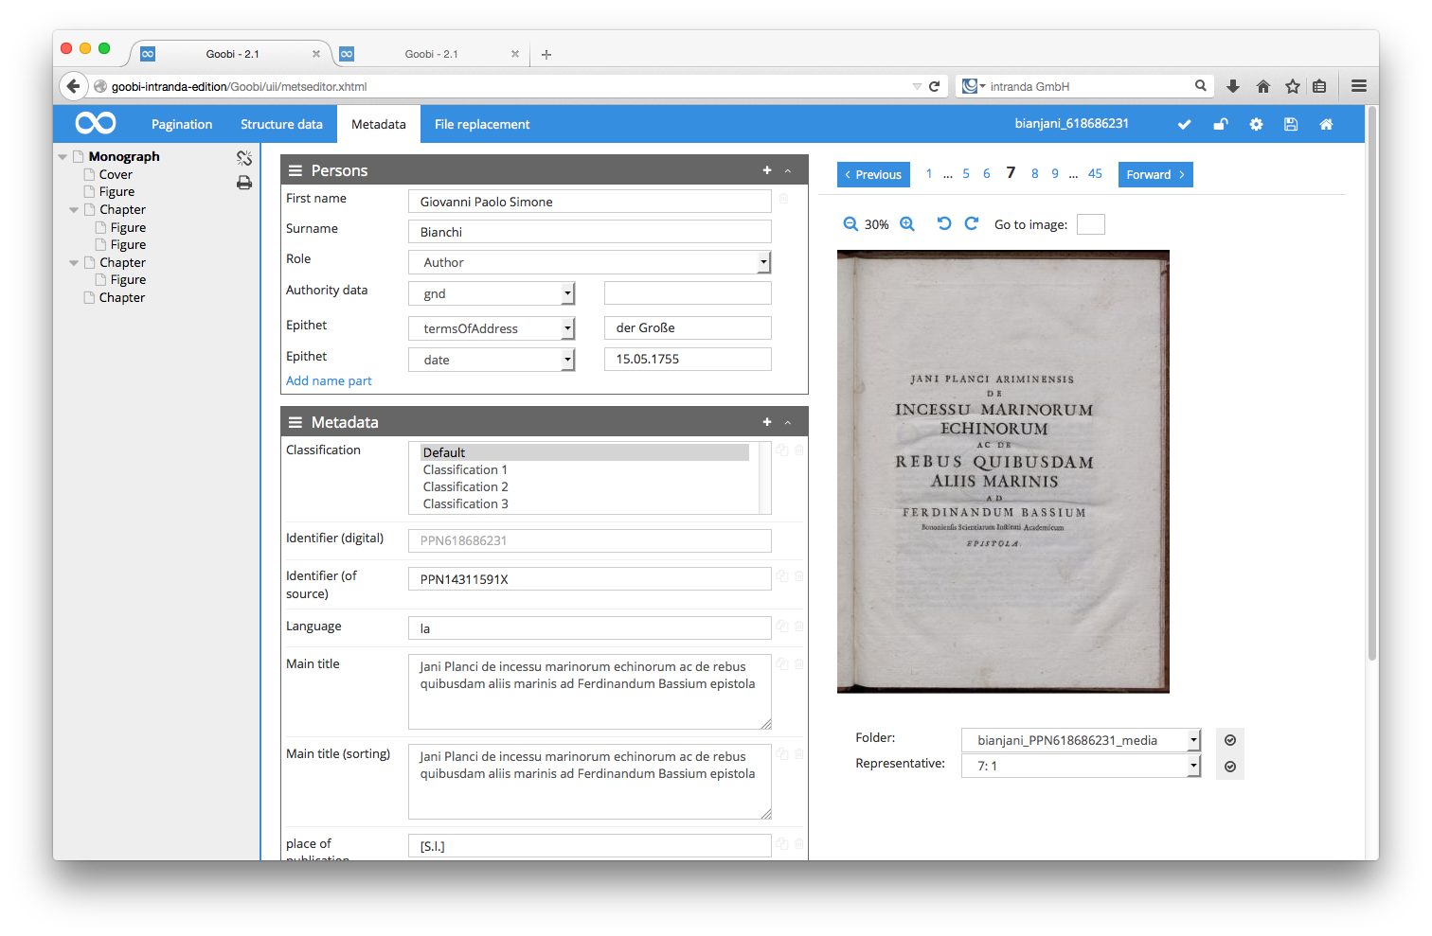Screen dimensions: 1432x936
Task: Switch to the File replacement tab
Action: [481, 124]
